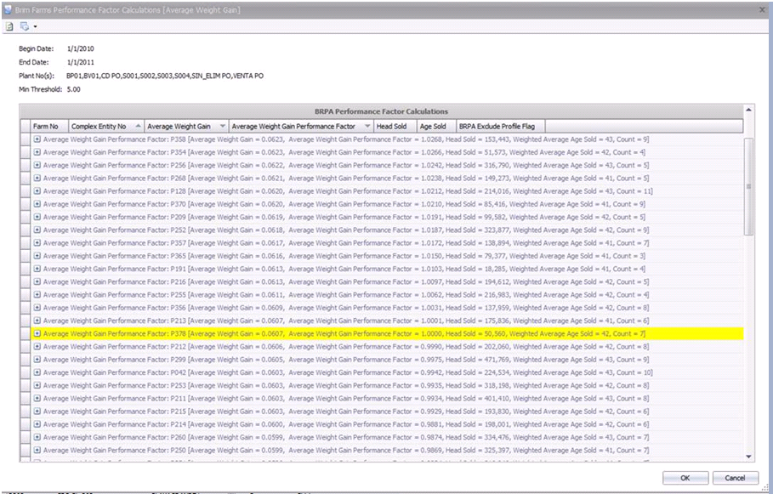Expand the P216 group row
The image size is (773, 494).
point(37,282)
